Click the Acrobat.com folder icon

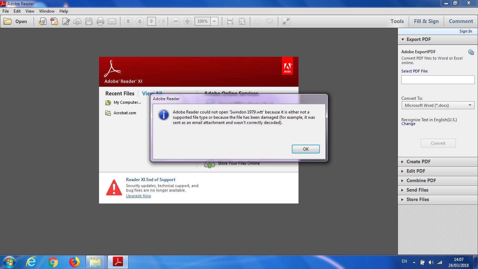coord(108,113)
